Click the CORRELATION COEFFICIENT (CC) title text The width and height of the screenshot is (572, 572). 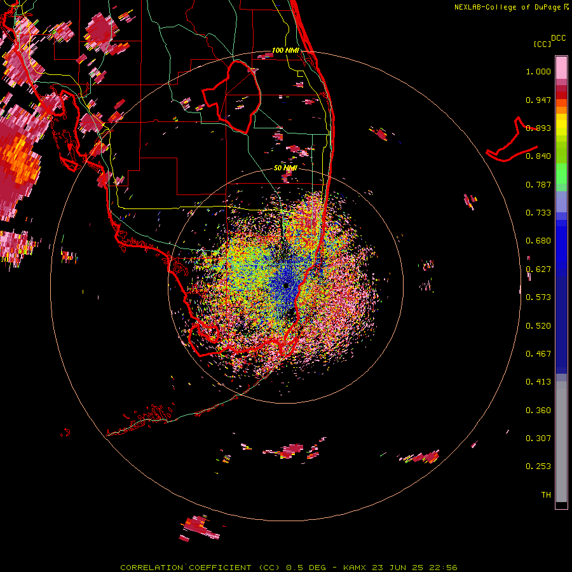point(200,568)
